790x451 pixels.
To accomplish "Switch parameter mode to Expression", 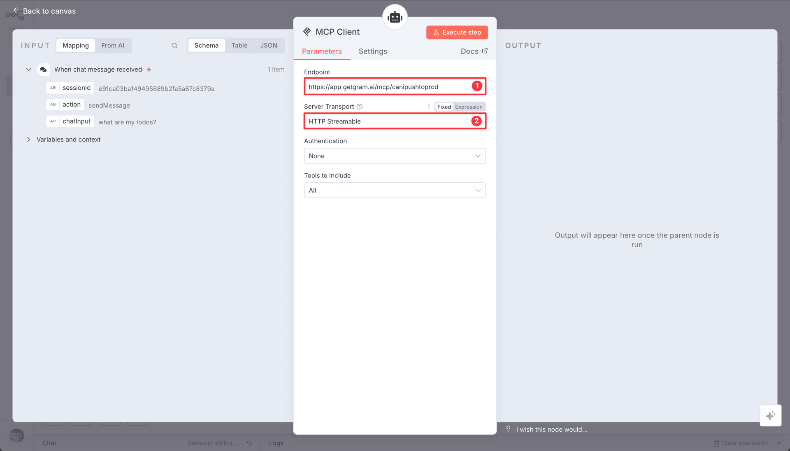I will [469, 107].
